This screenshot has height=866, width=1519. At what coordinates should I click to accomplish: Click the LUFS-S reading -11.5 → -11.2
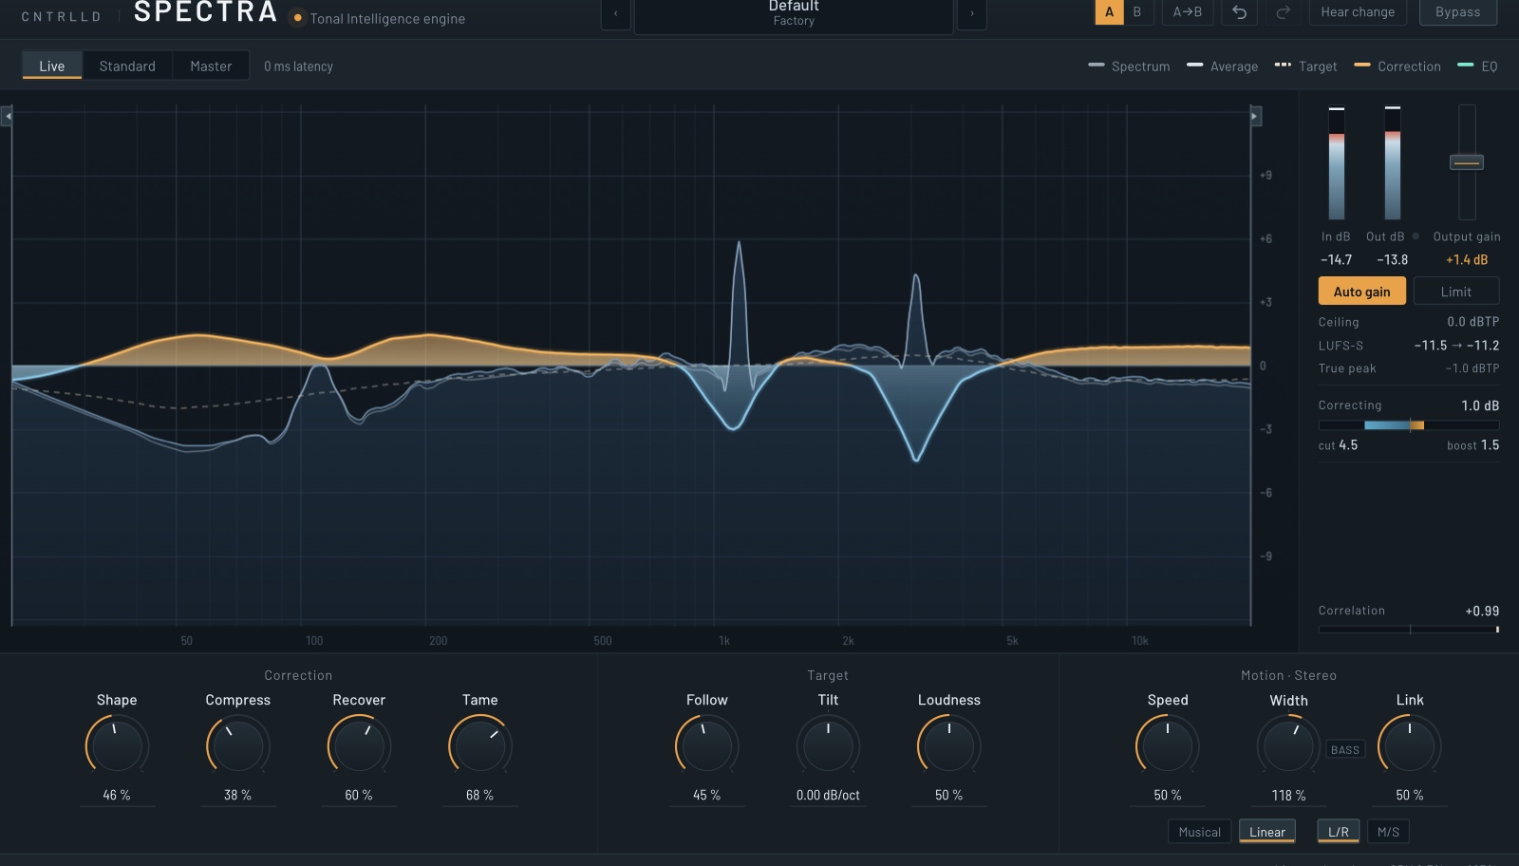[1457, 346]
